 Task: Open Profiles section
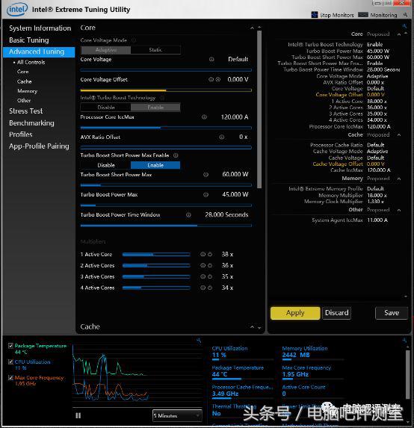[20, 134]
